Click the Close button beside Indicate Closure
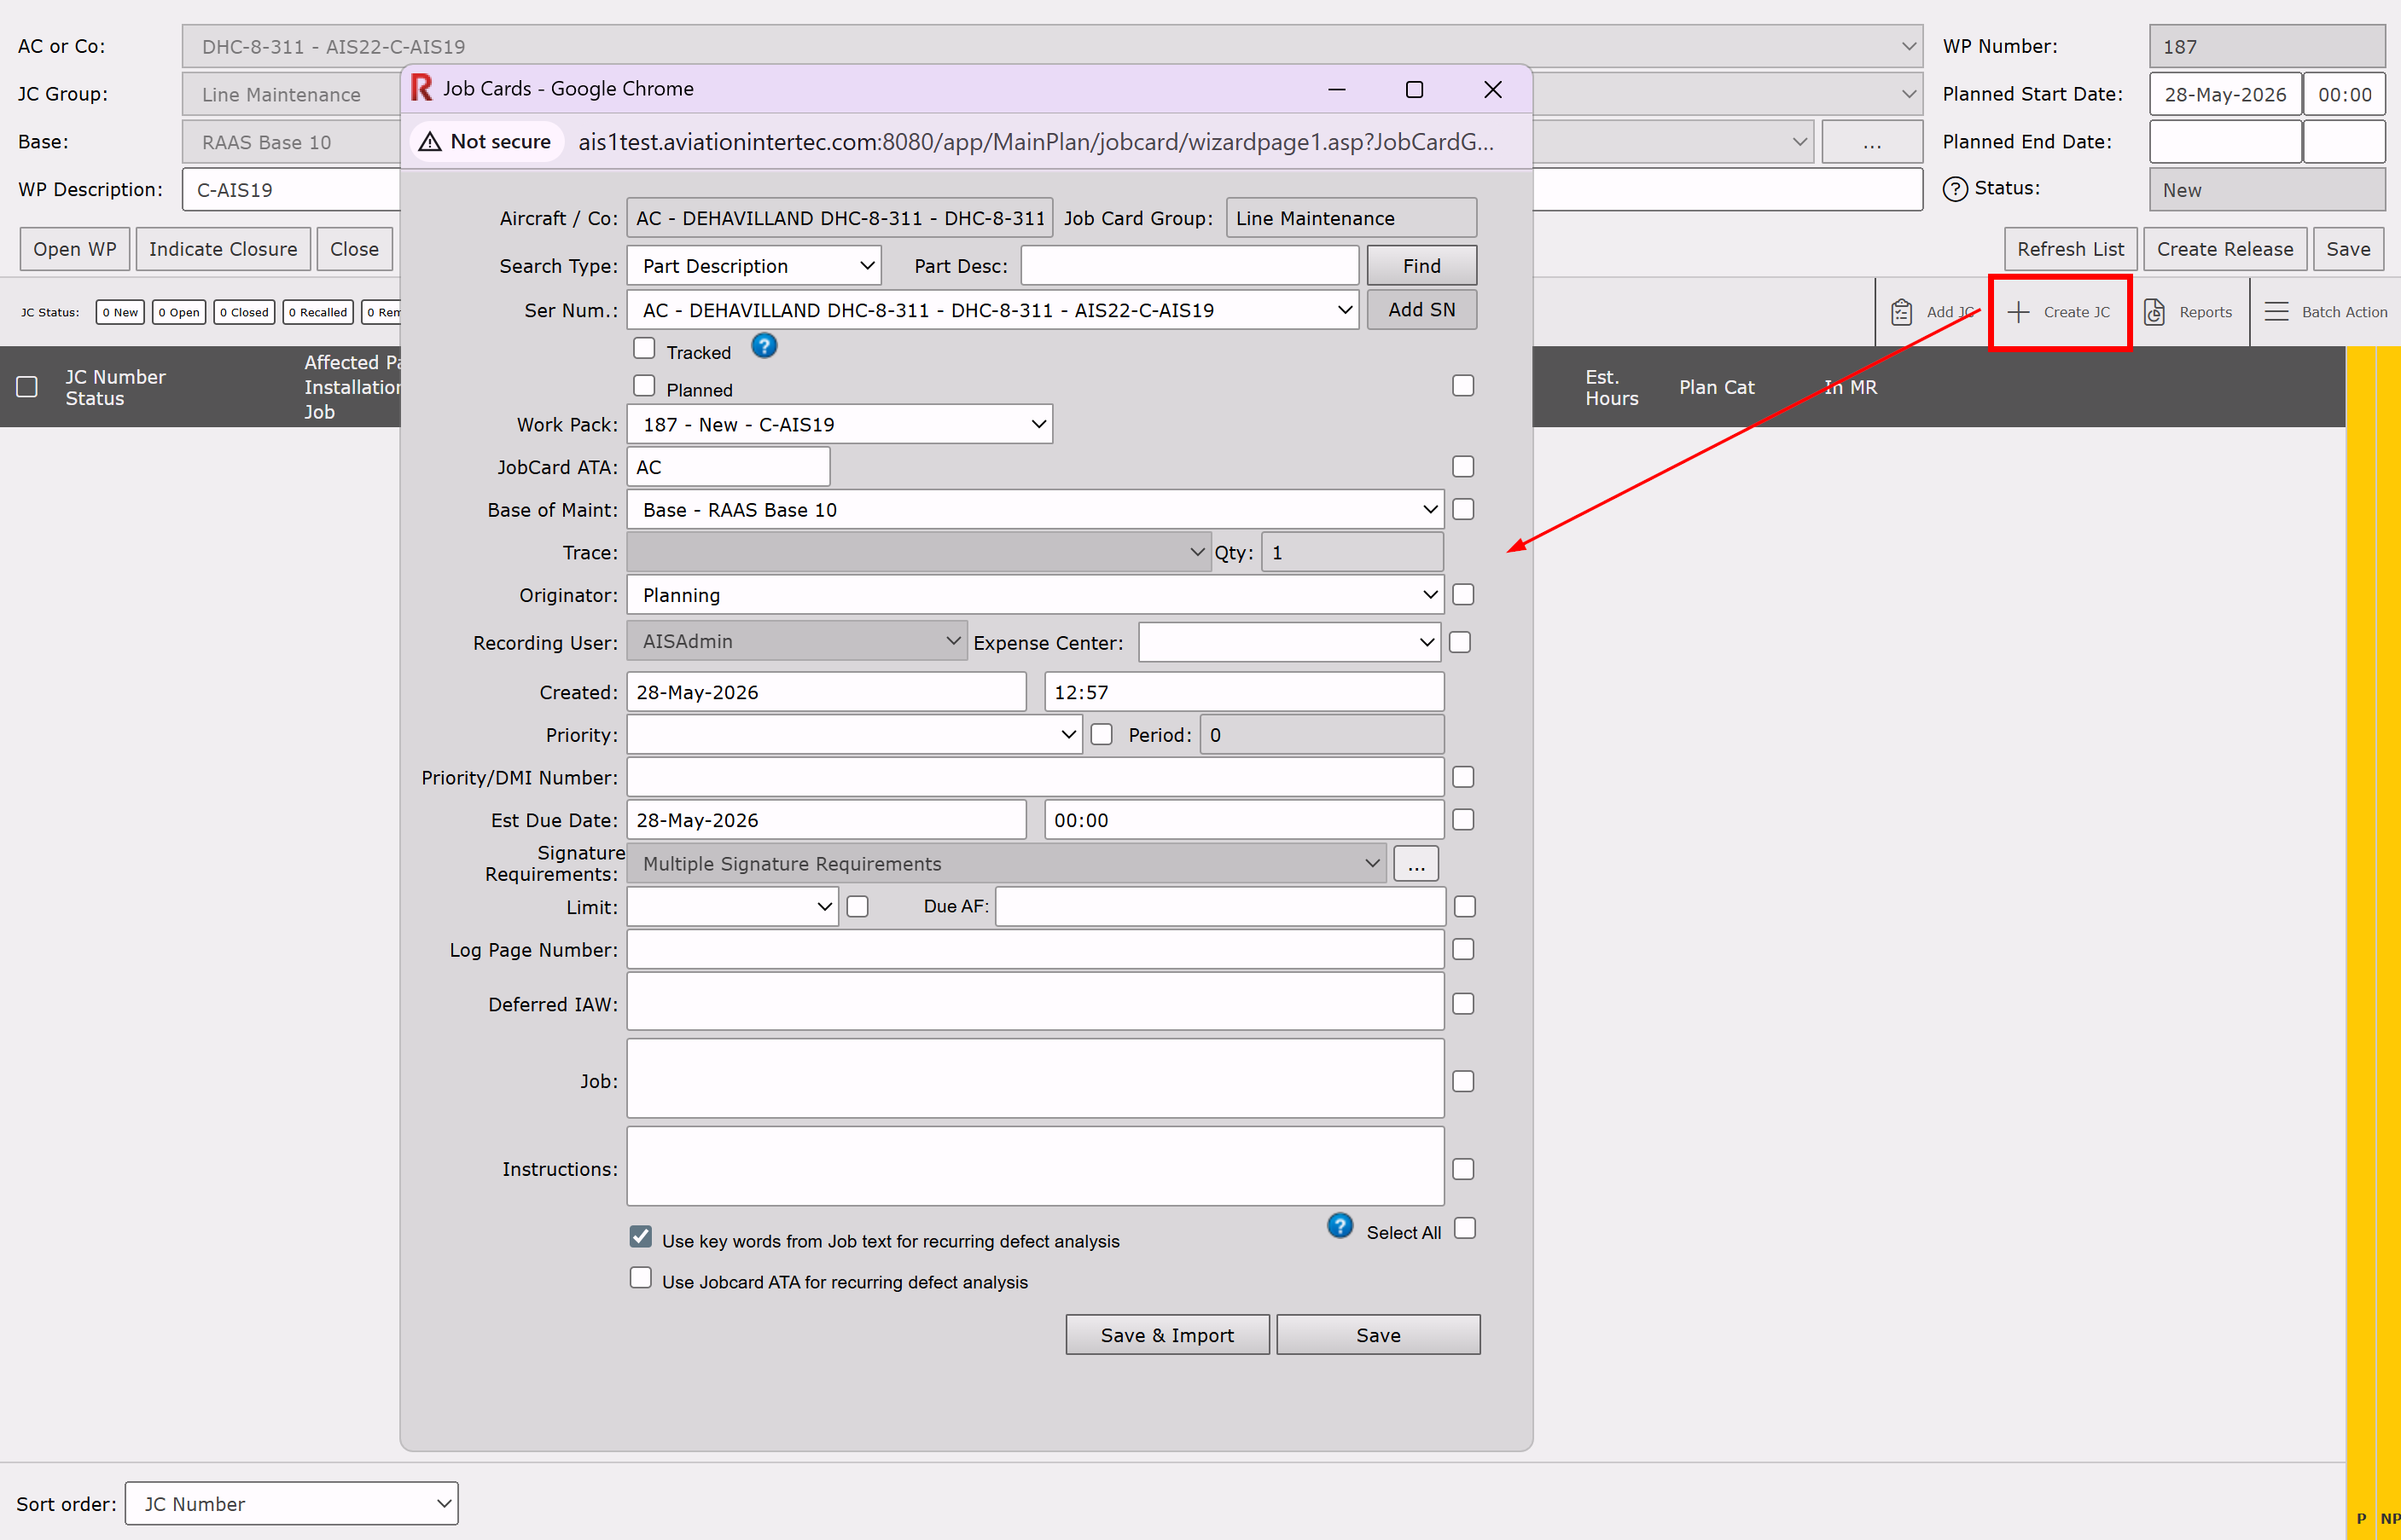The width and height of the screenshot is (2401, 1540). (x=354, y=249)
